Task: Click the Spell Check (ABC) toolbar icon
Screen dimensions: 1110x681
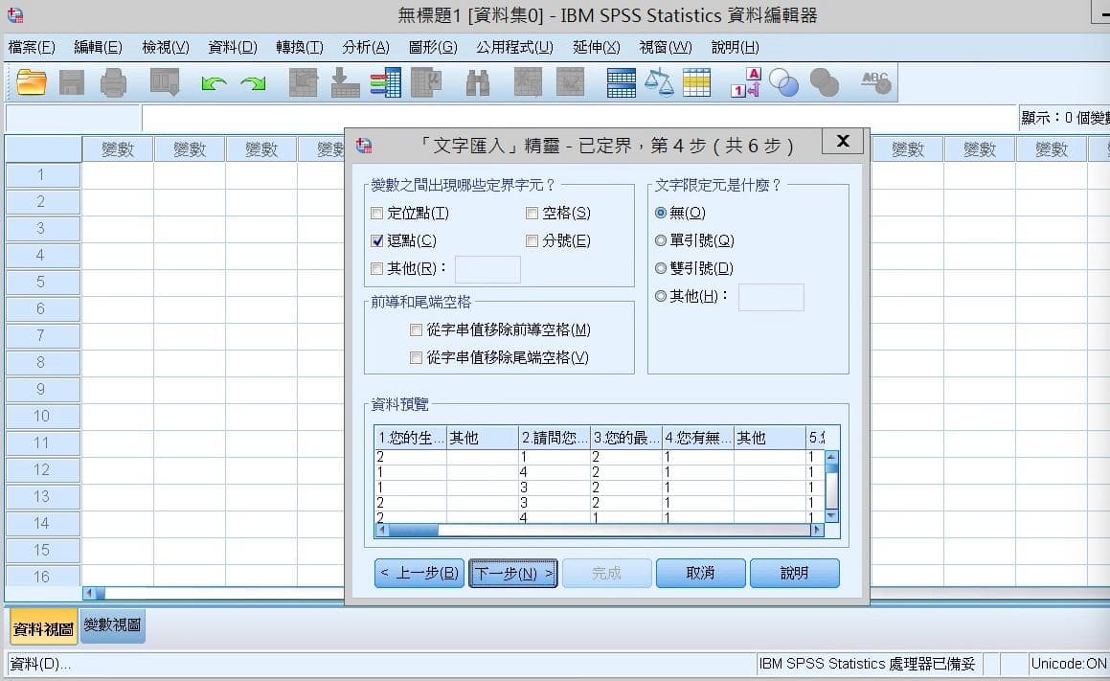Action: [873, 83]
